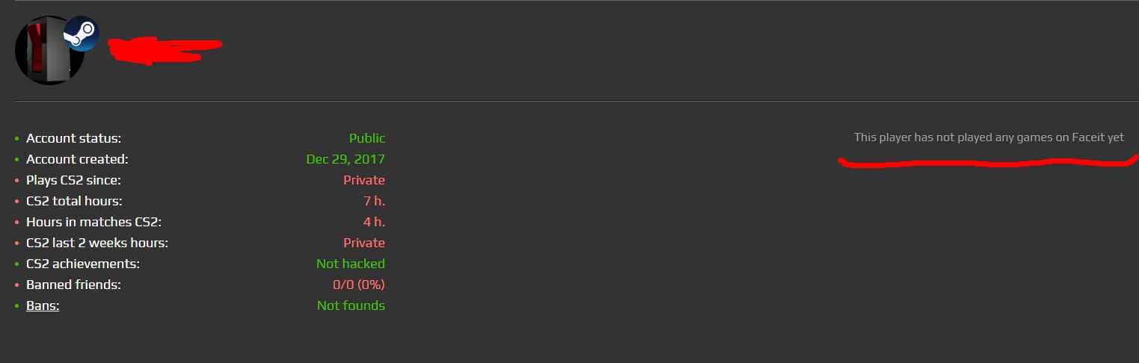Click the 'Not hacked' achievements value

[351, 264]
